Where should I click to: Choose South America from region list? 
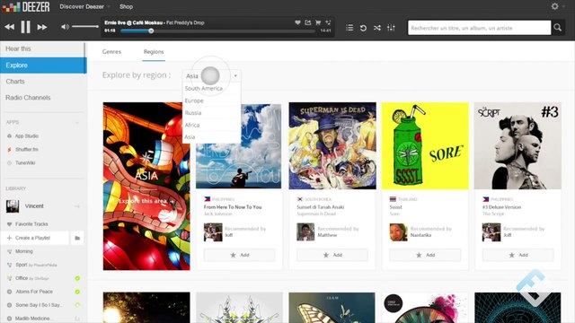(212, 88)
